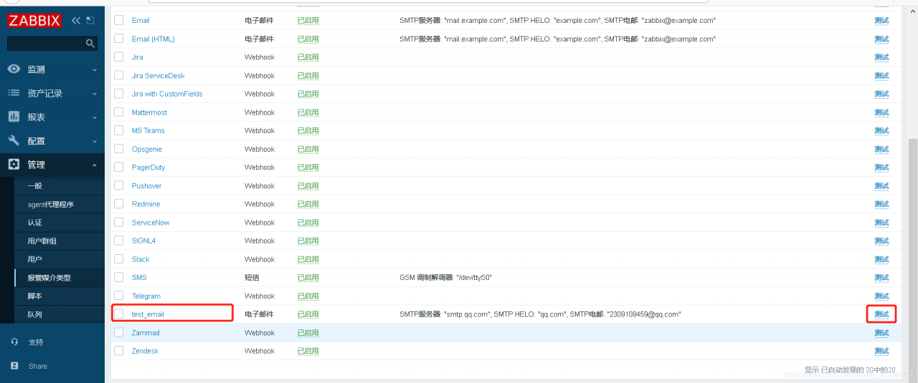Open the SMS media type link

point(139,278)
